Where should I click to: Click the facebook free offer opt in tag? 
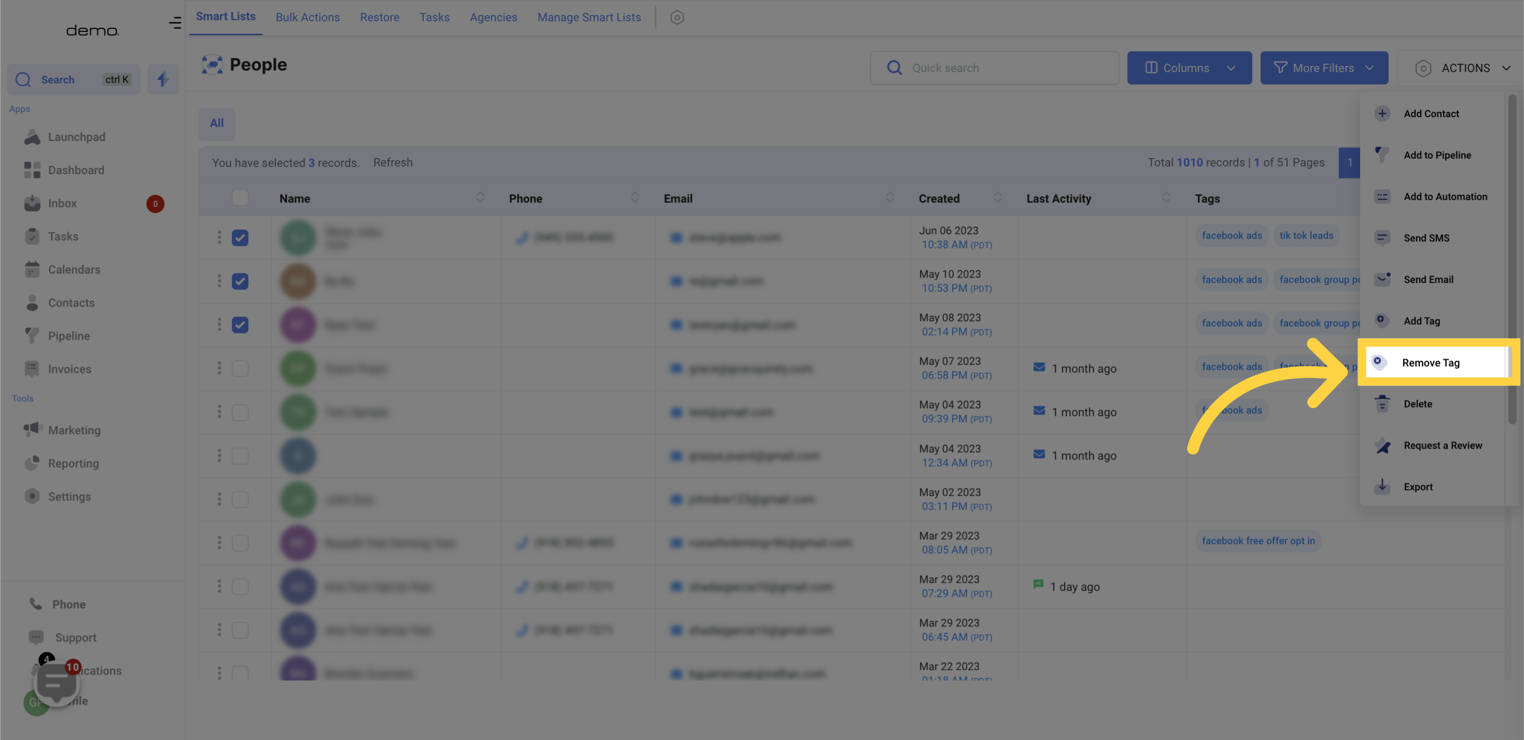[1259, 541]
